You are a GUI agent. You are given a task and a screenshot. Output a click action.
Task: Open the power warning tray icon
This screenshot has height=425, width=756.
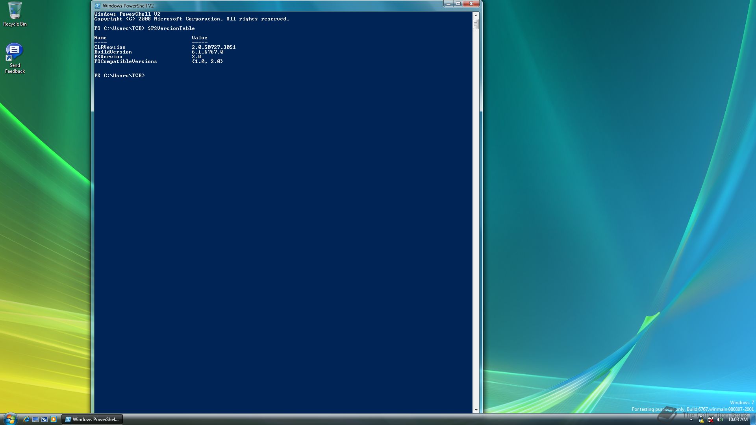pyautogui.click(x=701, y=420)
